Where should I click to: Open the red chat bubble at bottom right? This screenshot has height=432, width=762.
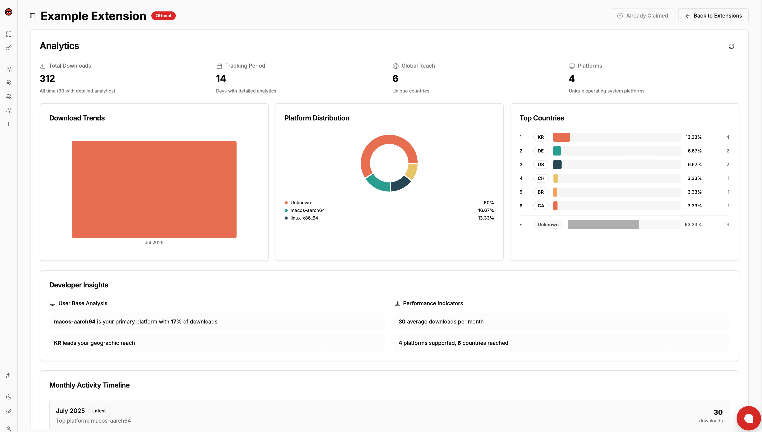[x=749, y=418]
